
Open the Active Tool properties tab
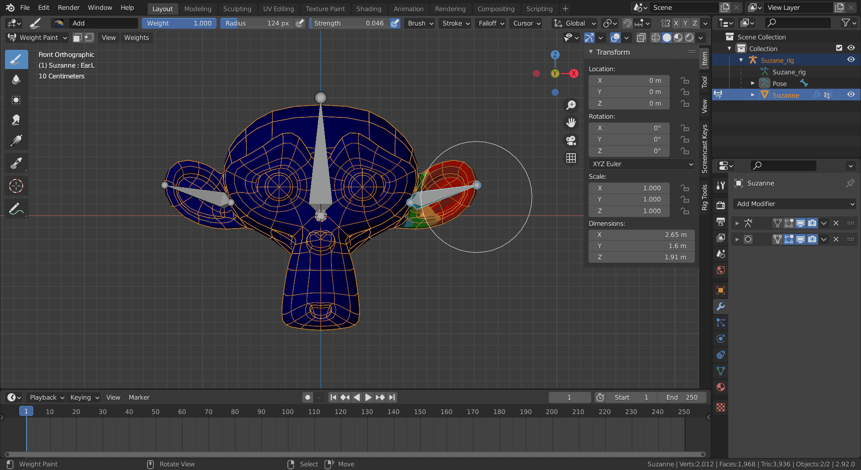point(721,185)
